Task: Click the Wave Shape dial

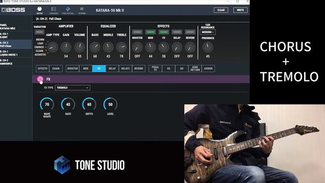Action: pos(47,104)
